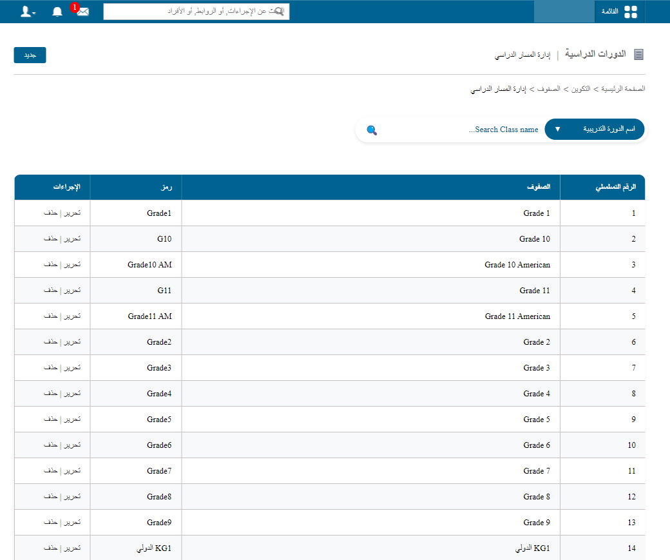Delete Grade 8 via حذف

(50, 496)
